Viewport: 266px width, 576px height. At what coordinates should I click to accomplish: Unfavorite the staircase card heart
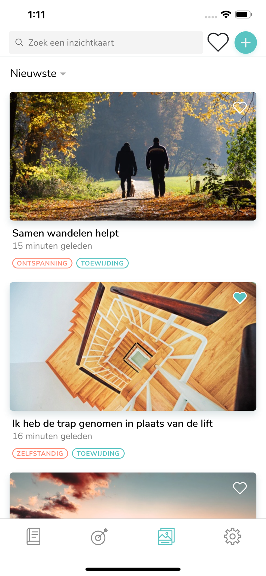[240, 298]
